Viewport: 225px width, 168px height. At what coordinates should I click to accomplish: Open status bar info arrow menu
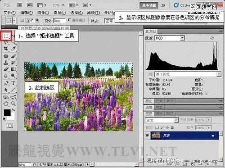[88, 164]
